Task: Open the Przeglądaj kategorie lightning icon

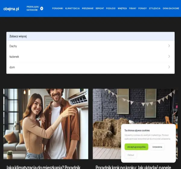Action: click(42, 8)
